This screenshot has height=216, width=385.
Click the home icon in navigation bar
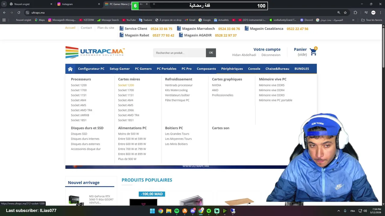click(70, 69)
